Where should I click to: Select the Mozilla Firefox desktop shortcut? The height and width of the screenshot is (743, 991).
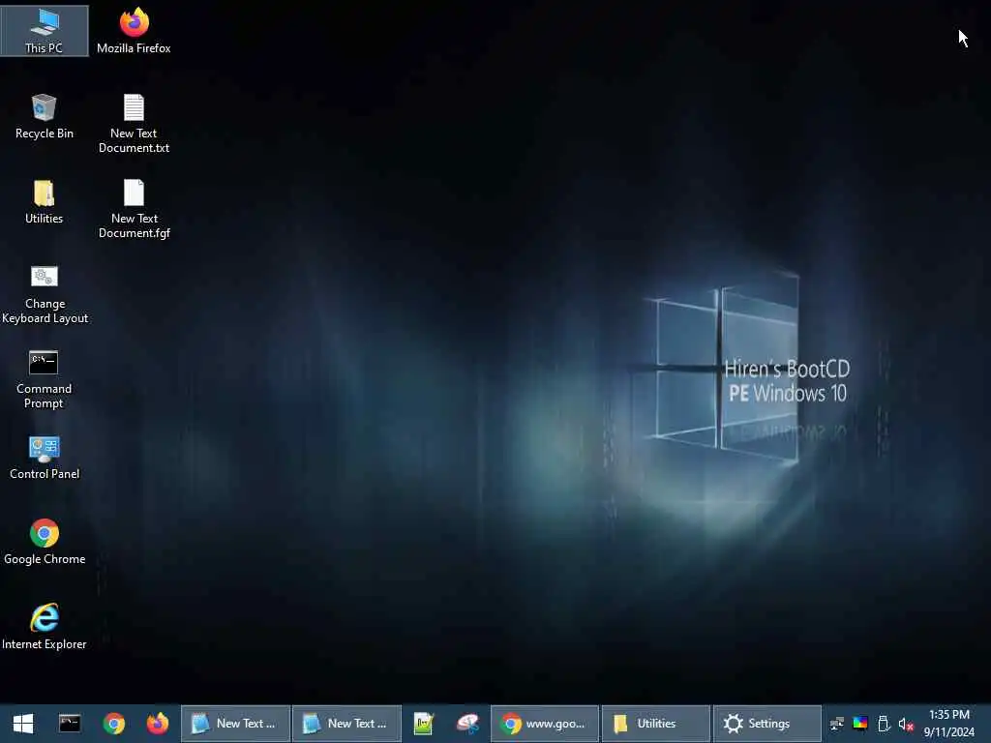coord(134,31)
